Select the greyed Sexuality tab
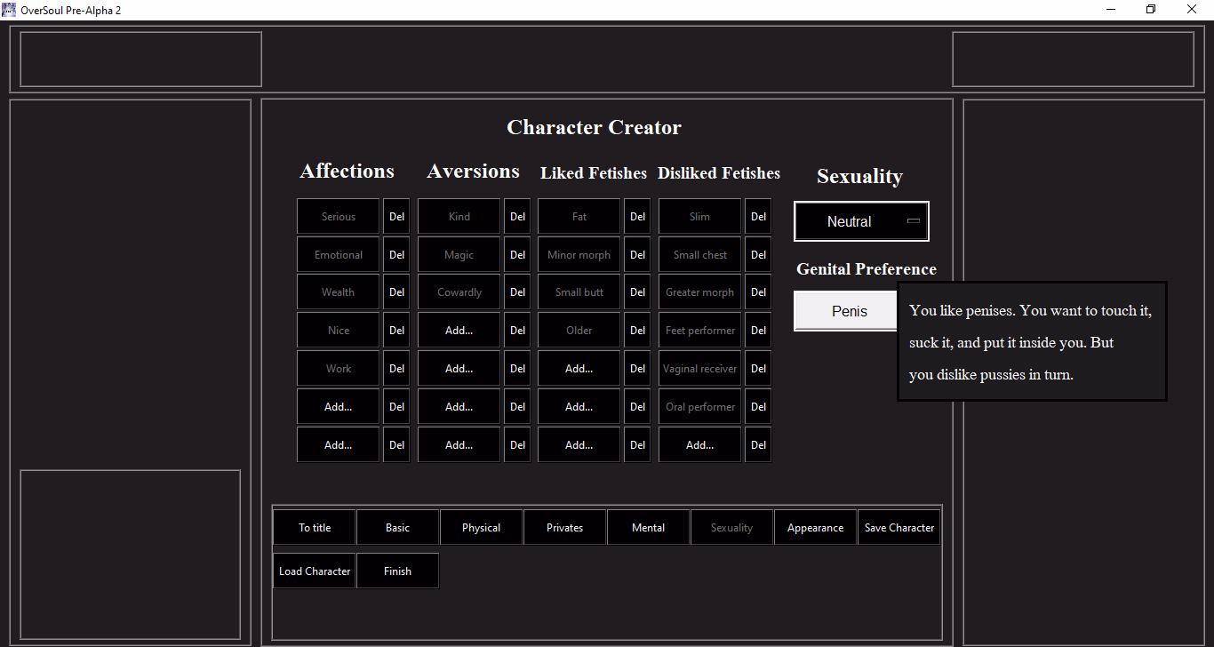 732,527
